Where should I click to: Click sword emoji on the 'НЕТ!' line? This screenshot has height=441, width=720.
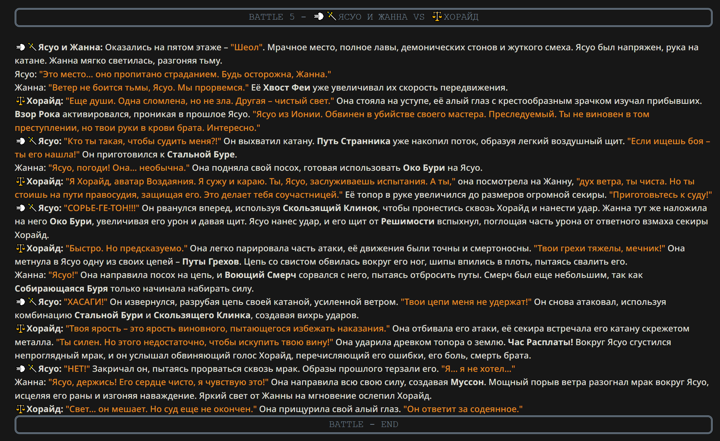[32, 368]
